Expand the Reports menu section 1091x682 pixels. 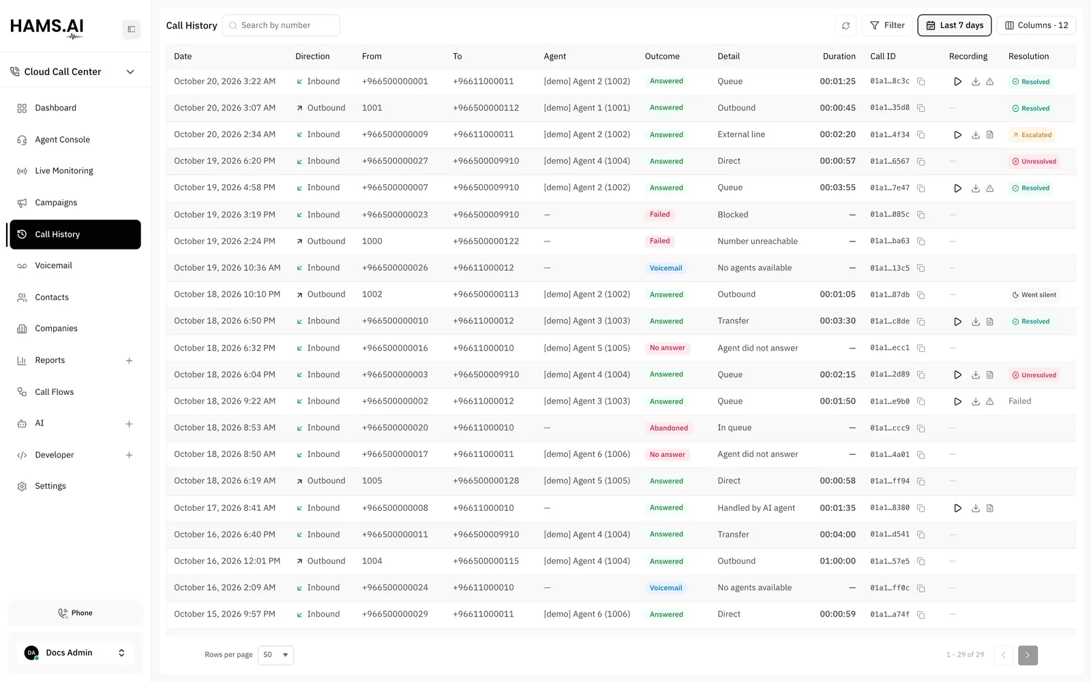pos(129,361)
